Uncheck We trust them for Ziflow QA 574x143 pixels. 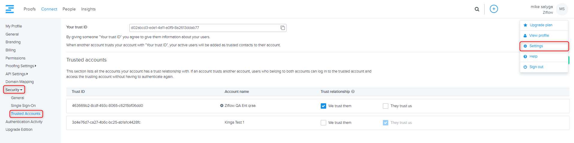pyautogui.click(x=323, y=106)
